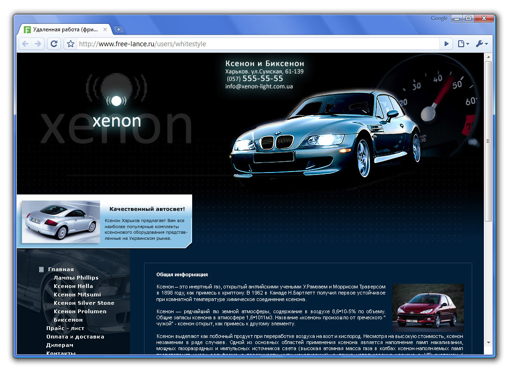Image resolution: width=511 pixels, height=374 pixels.
Task: Bookmark page with the star icon
Action: 71,43
